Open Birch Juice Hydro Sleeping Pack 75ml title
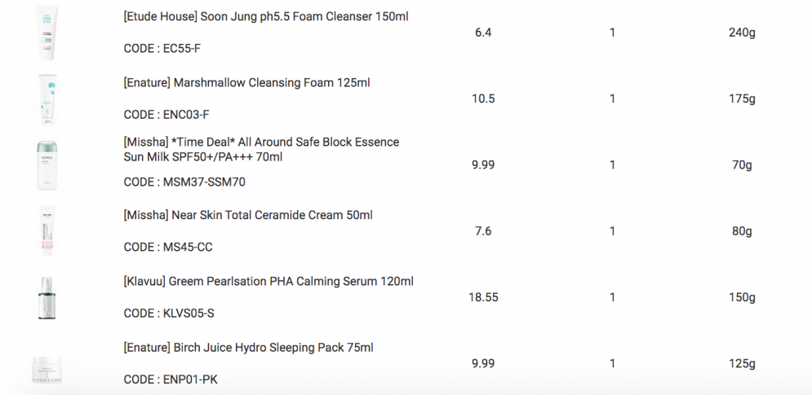This screenshot has width=812, height=395. click(x=249, y=348)
